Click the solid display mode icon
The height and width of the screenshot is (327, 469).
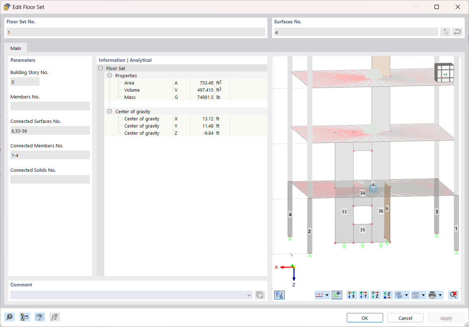coord(399,295)
